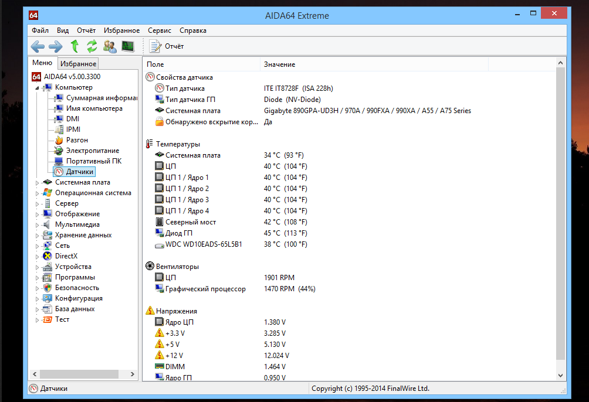Viewport: 589px width, 402px height.
Task: Click the monitor diagnostics toolbar icon
Action: tap(128, 46)
